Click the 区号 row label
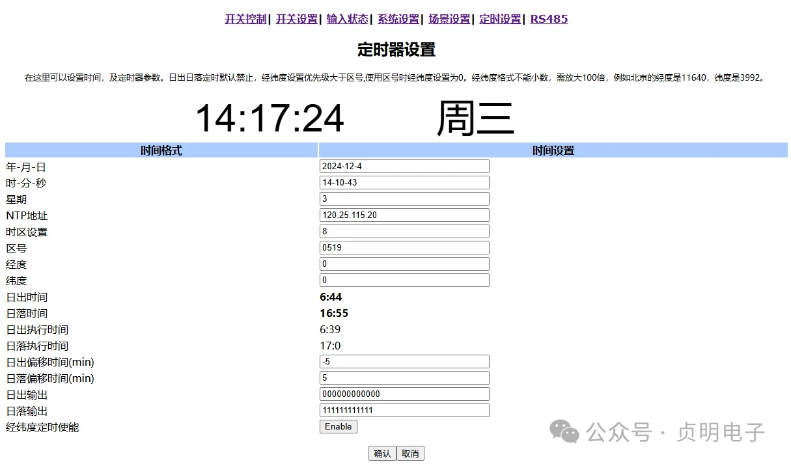Viewport: 791px width, 464px height. [x=16, y=248]
